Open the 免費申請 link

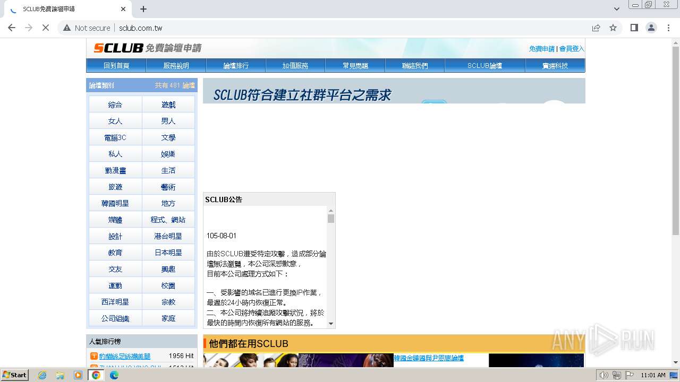tap(541, 49)
